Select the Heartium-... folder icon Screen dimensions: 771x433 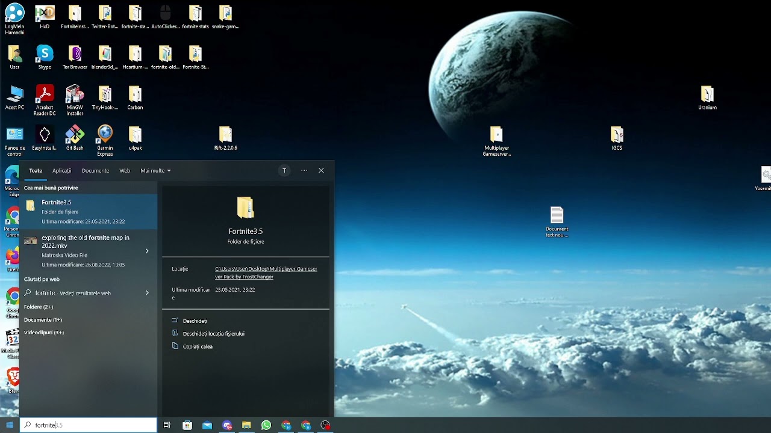point(135,57)
